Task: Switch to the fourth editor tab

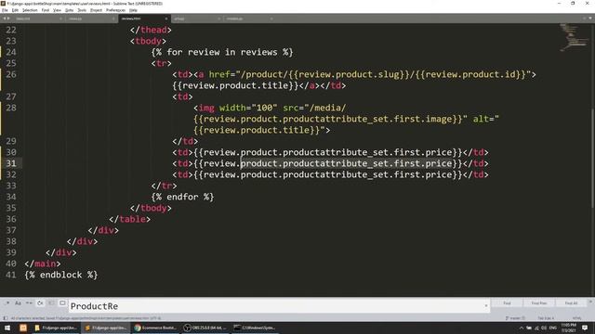Action: coord(196,19)
